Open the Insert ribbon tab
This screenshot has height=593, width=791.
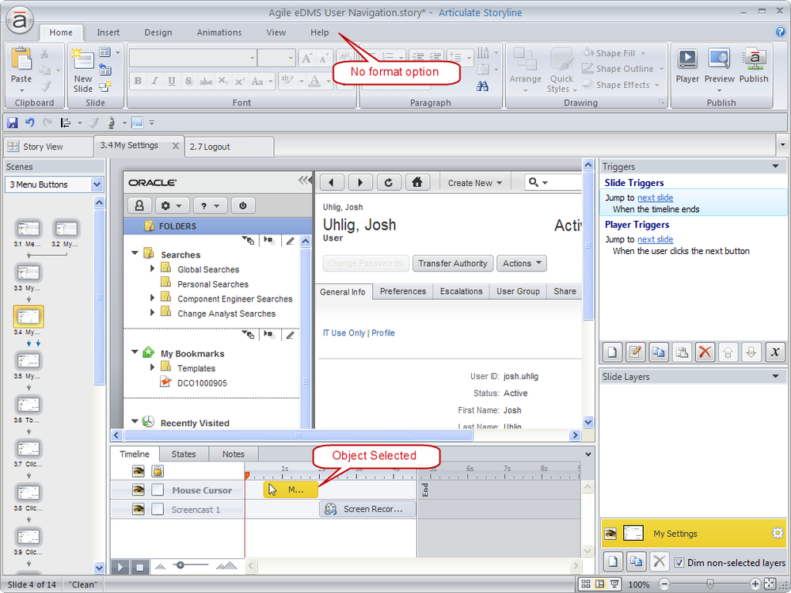(108, 32)
